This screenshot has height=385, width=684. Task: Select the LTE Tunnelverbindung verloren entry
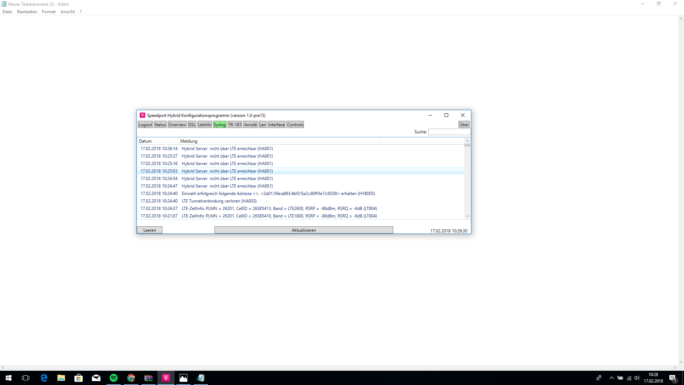[x=301, y=201]
